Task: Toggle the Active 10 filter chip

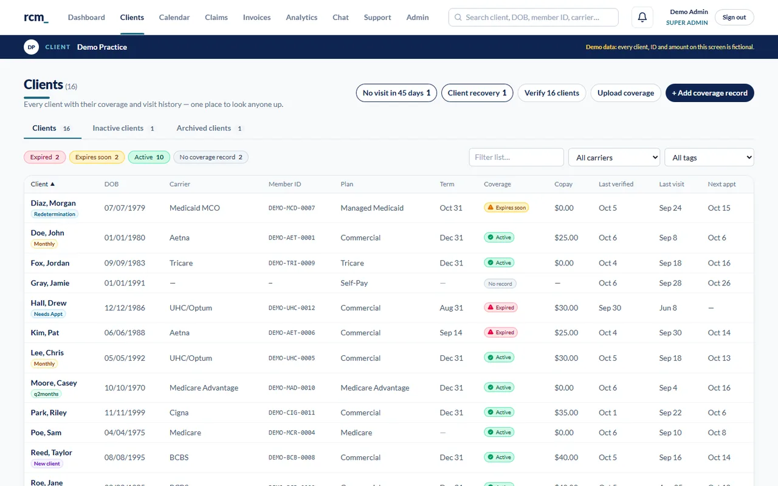Action: (x=149, y=157)
